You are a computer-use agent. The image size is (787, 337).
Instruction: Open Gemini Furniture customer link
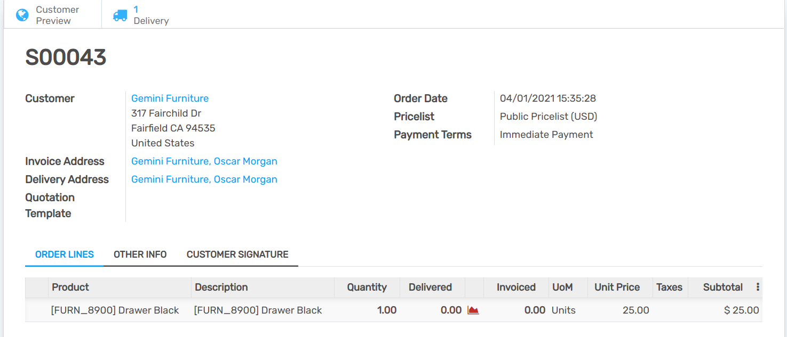[170, 98]
